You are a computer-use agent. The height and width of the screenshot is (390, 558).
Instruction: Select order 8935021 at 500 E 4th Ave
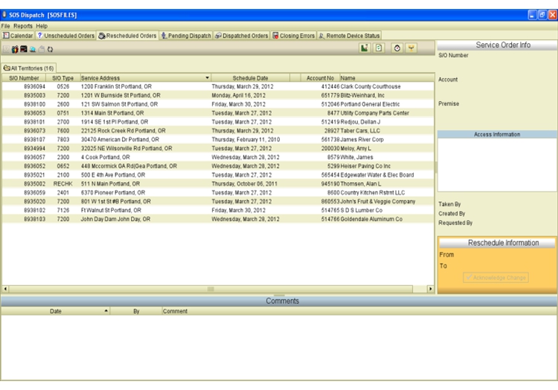click(x=218, y=175)
